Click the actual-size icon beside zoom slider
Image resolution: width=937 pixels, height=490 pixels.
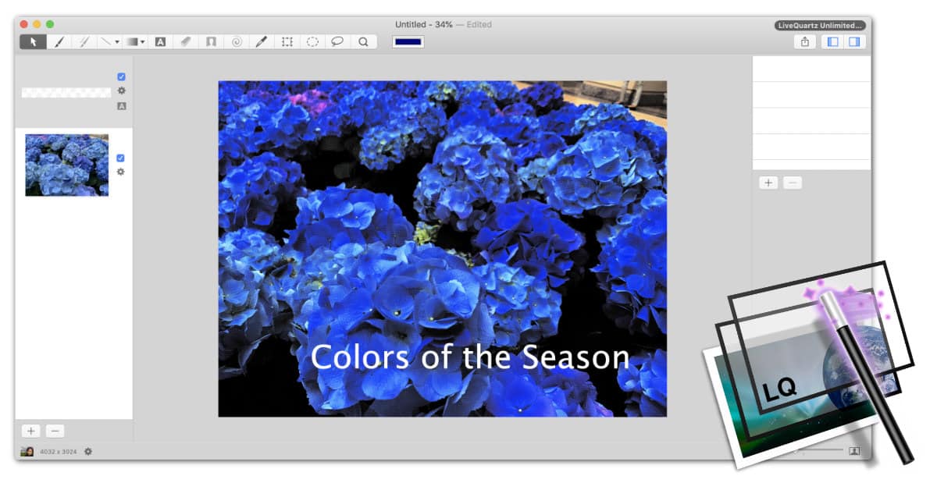point(854,451)
